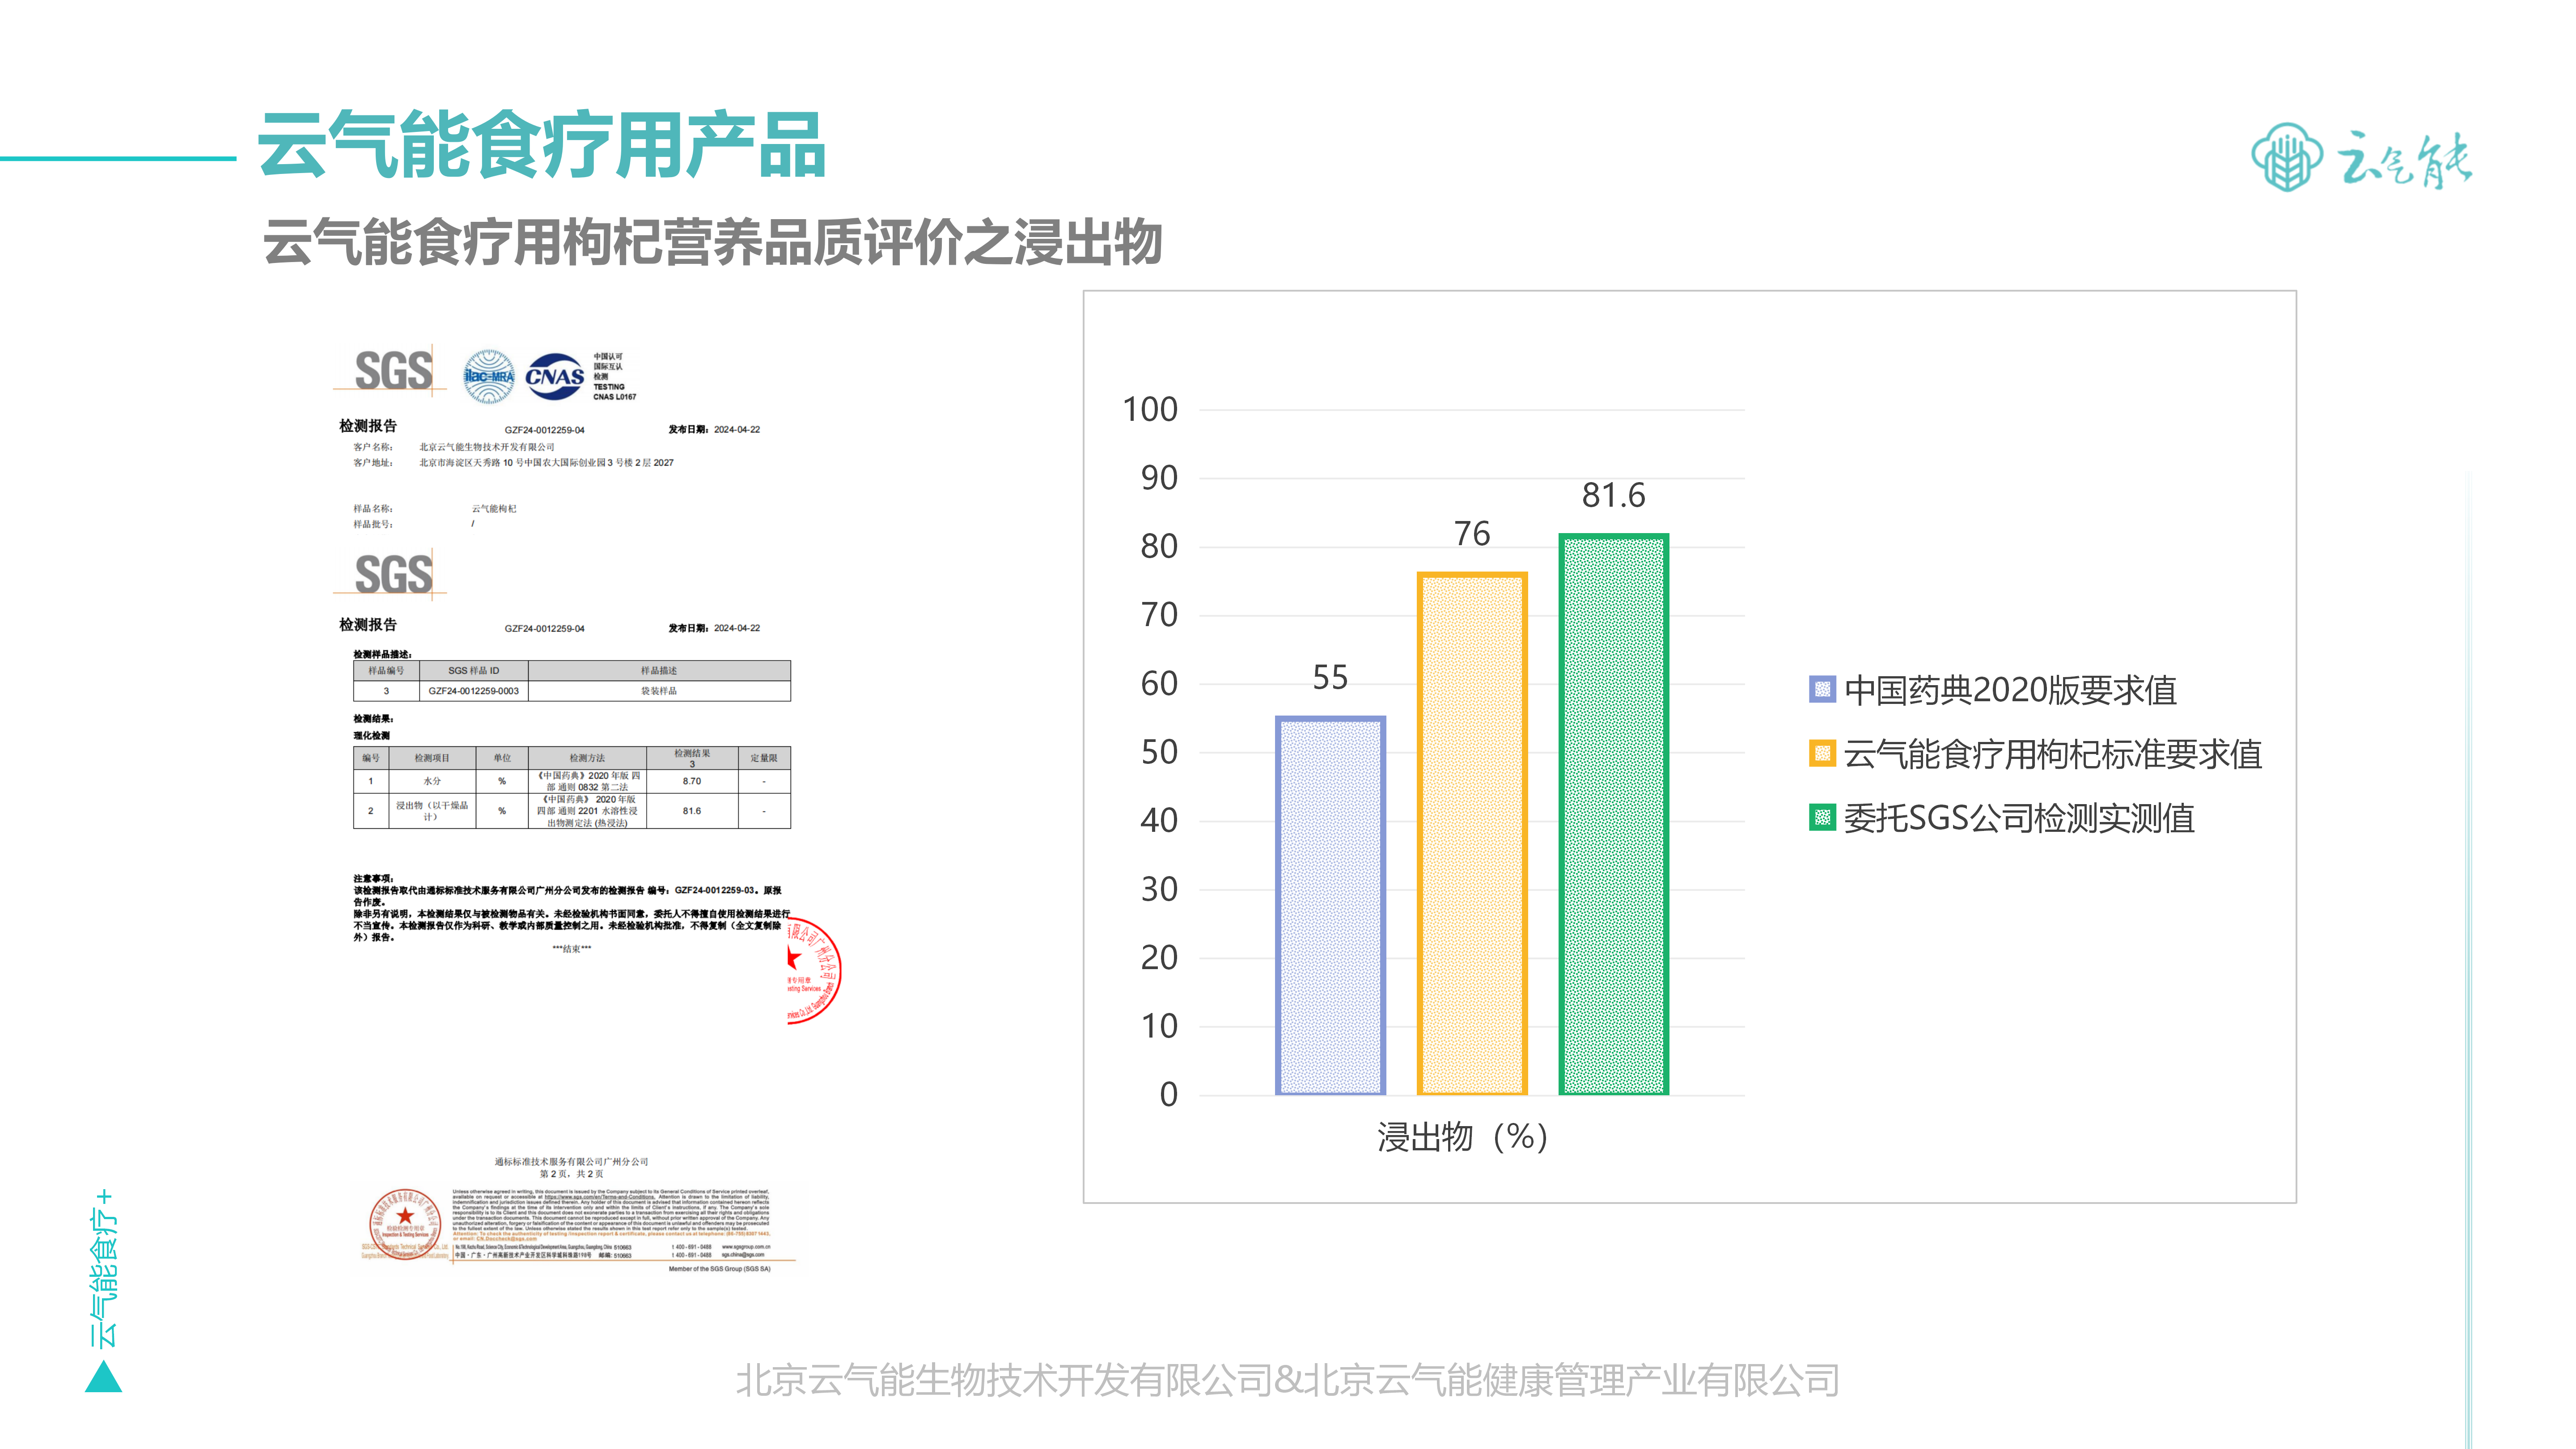Click the data label 55 above the blue bar
The height and width of the screenshot is (1449, 2576).
coord(1330,678)
